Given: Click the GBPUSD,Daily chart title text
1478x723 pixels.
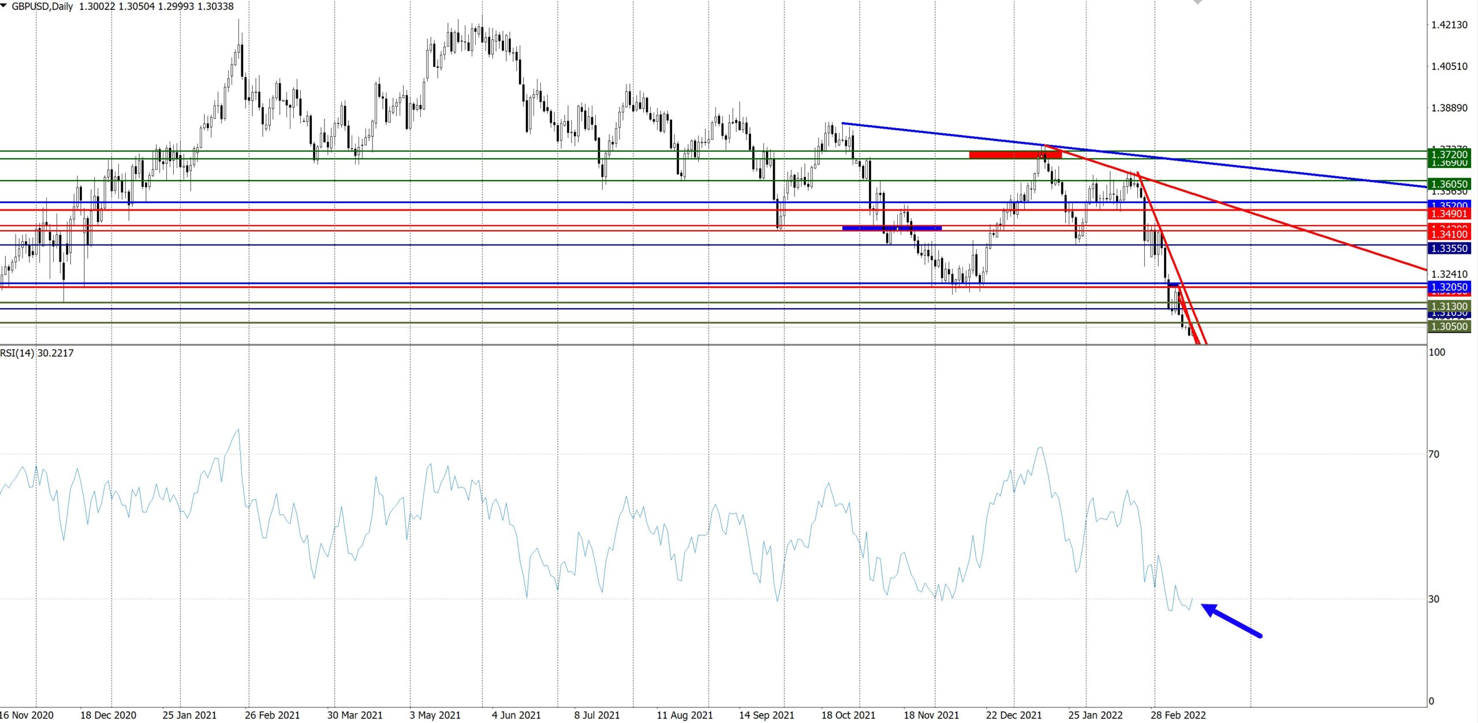Looking at the screenshot, I should 42,6.
